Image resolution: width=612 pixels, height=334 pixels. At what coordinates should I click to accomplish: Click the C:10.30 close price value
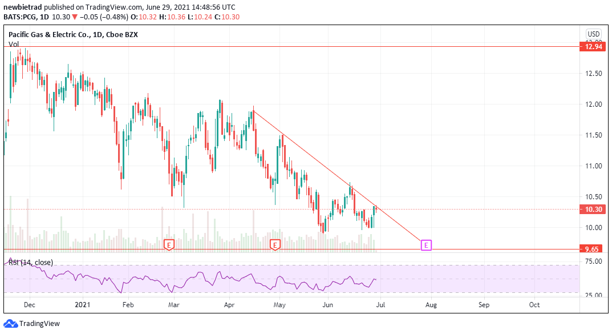click(227, 17)
